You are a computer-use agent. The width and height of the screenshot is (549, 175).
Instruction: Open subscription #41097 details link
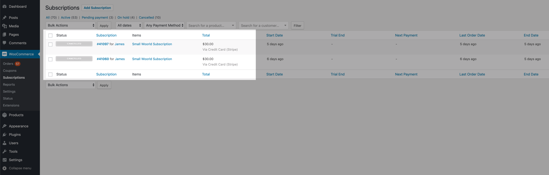tap(103, 44)
